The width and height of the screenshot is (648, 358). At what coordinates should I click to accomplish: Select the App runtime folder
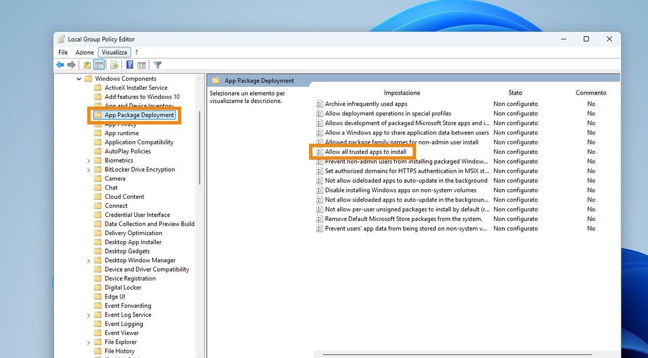point(121,133)
